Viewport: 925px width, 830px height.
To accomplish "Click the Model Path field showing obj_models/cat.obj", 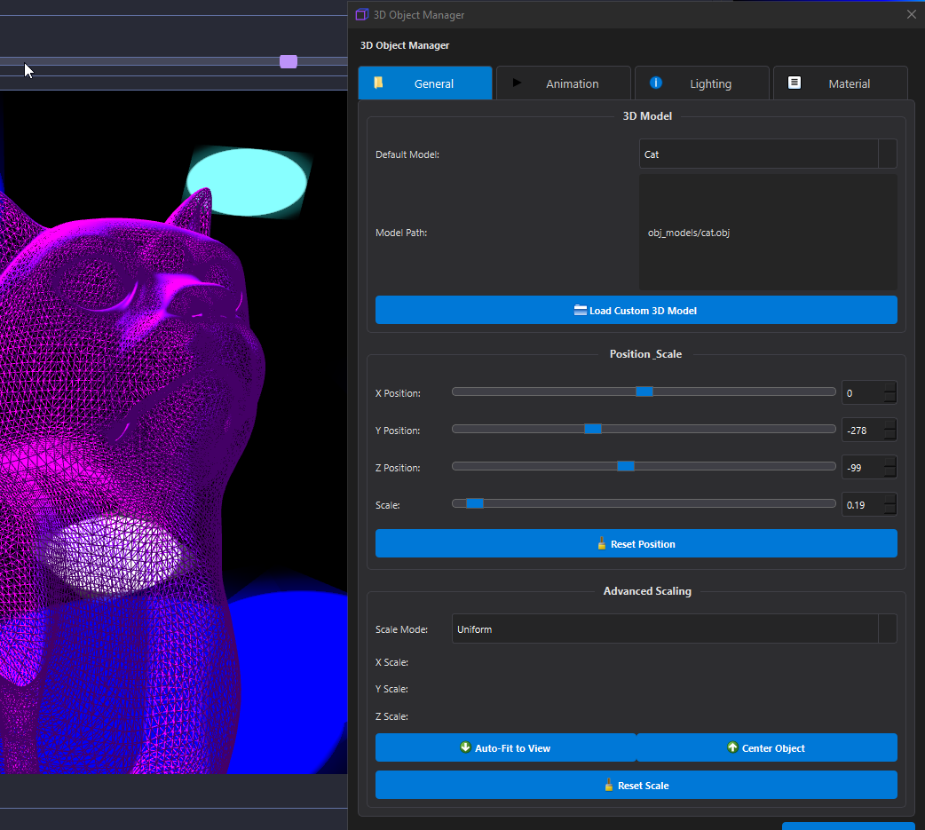I will coord(767,233).
